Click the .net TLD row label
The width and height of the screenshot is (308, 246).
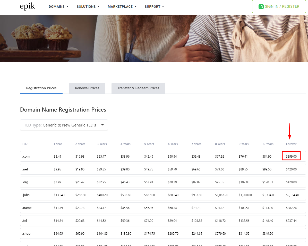(x=25, y=169)
